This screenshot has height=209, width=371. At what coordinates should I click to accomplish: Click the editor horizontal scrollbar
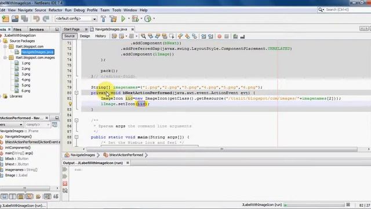[x=221, y=149]
